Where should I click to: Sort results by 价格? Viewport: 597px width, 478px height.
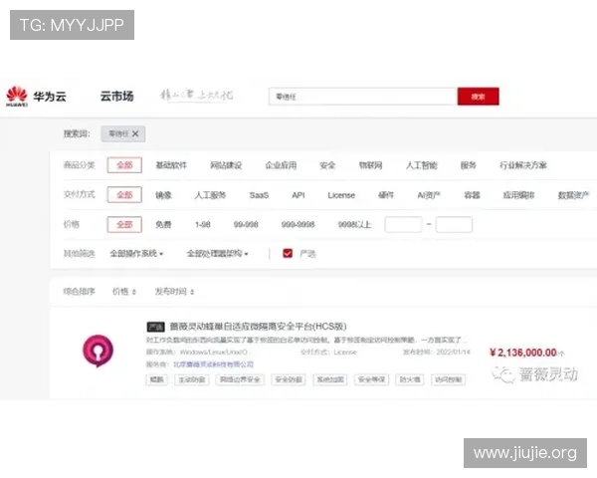pos(124,292)
